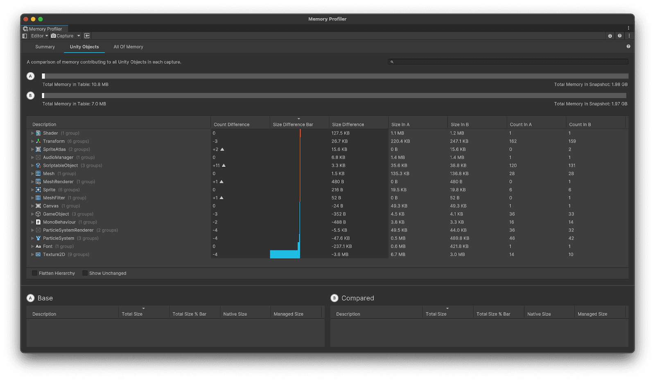Switch to the Summary tab
The image size is (655, 380).
pos(45,47)
